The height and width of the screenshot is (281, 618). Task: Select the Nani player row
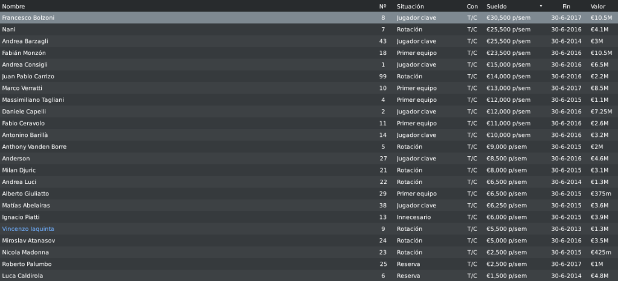(309, 30)
